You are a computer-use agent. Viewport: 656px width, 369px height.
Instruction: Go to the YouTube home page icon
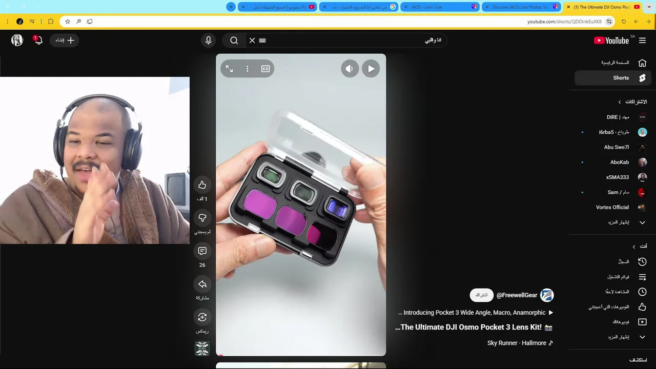click(x=642, y=63)
